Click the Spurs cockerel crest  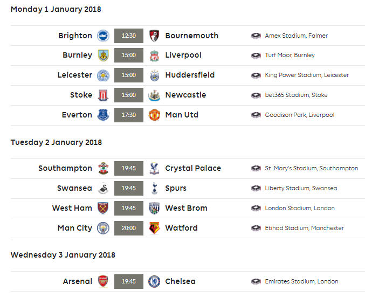[154, 188]
